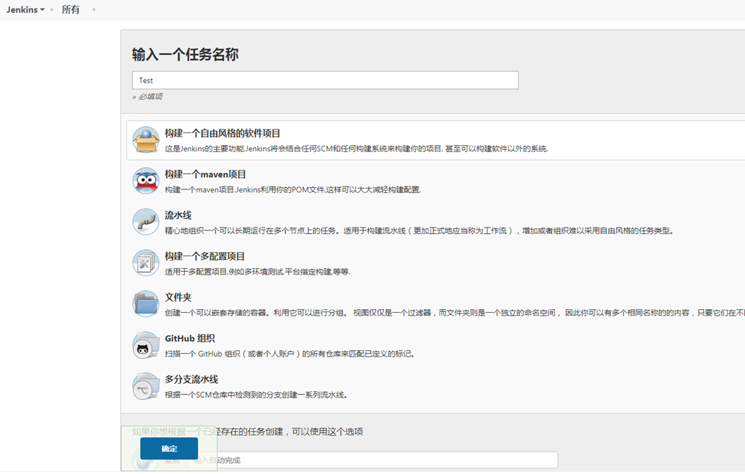Focus the task name field containing Test
Viewport: 745px width, 474px height.
click(x=325, y=80)
